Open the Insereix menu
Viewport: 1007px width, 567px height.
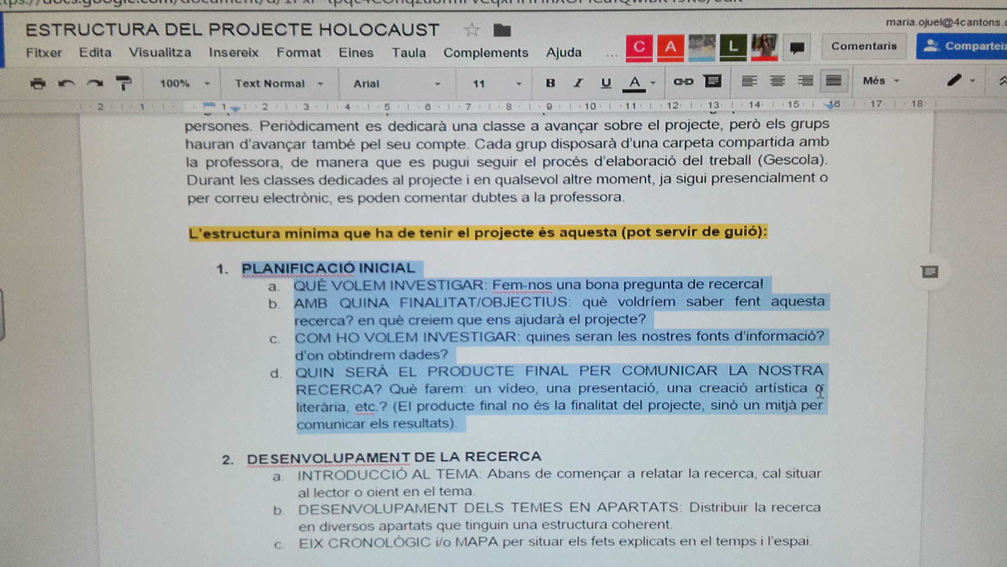tap(233, 53)
